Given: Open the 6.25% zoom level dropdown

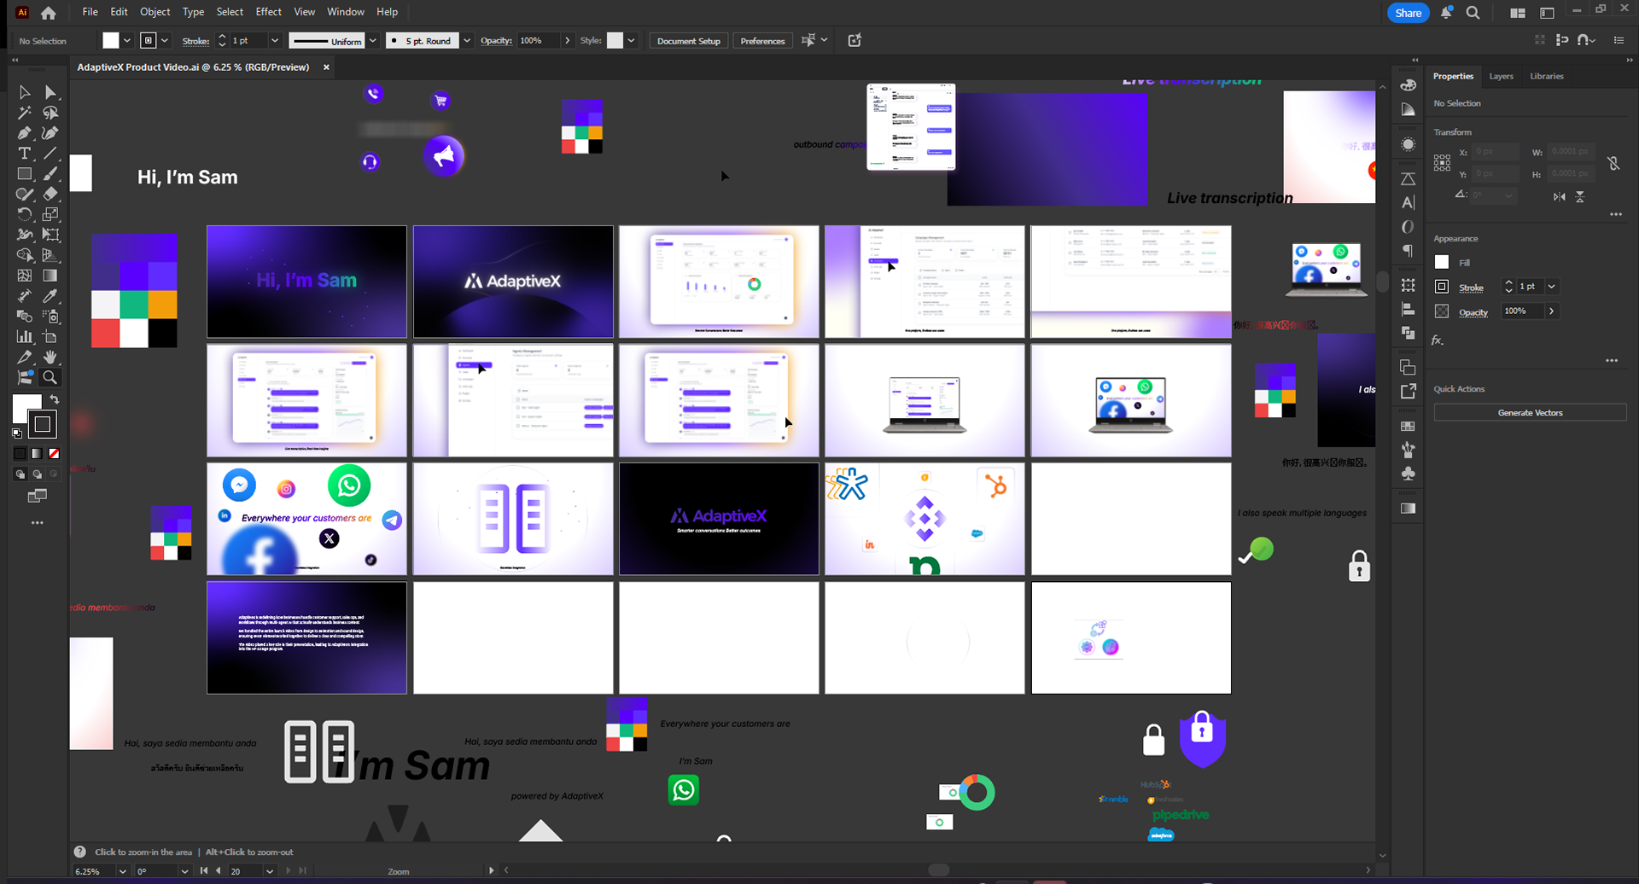Looking at the screenshot, I should point(123,871).
